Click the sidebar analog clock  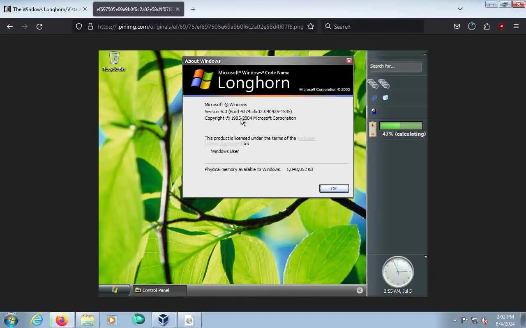pos(398,272)
